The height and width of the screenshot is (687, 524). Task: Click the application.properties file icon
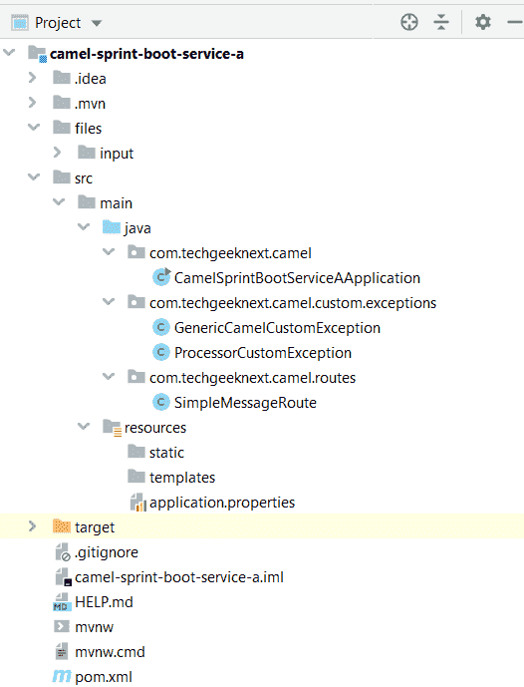tap(137, 503)
